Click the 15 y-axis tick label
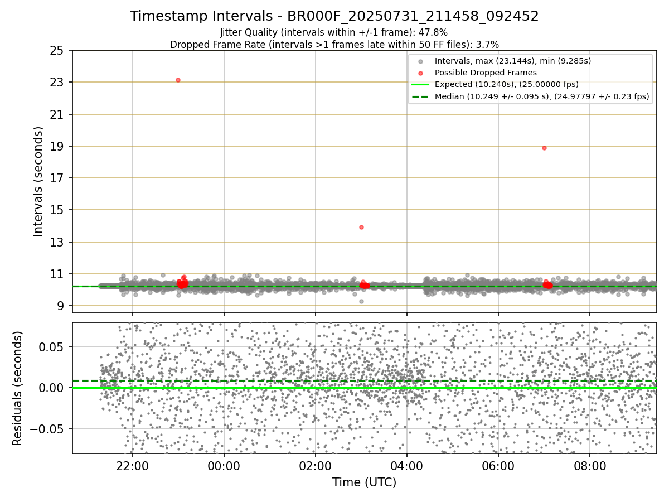 point(57,210)
